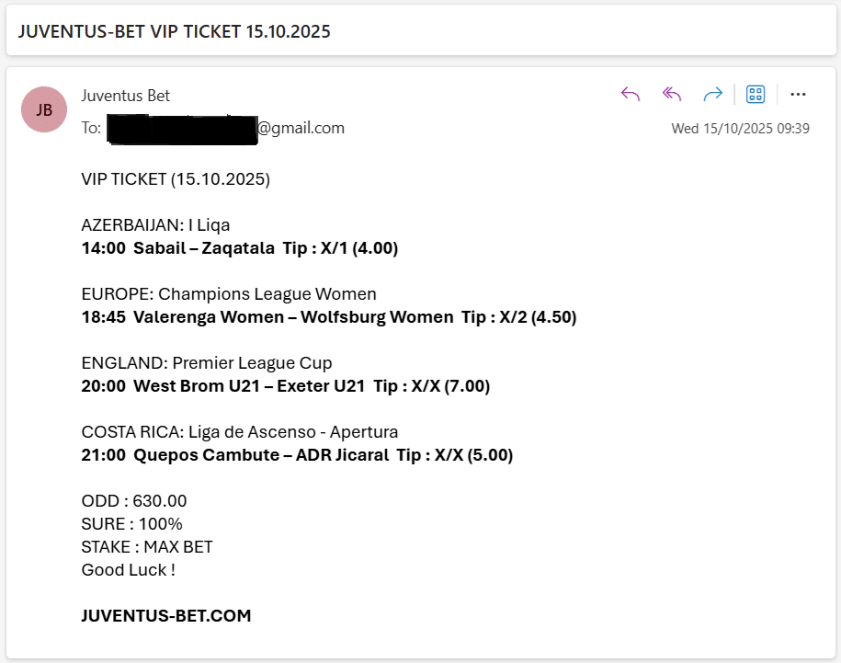Viewport: 841px width, 663px height.
Task: Open the Apps add-ins grid icon
Action: [756, 94]
